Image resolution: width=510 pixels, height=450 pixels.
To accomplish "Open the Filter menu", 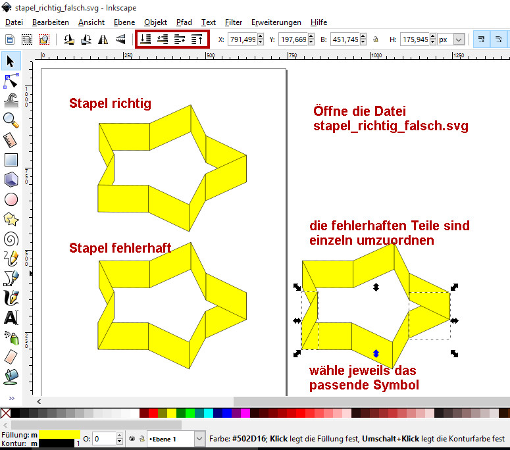I will 234,22.
